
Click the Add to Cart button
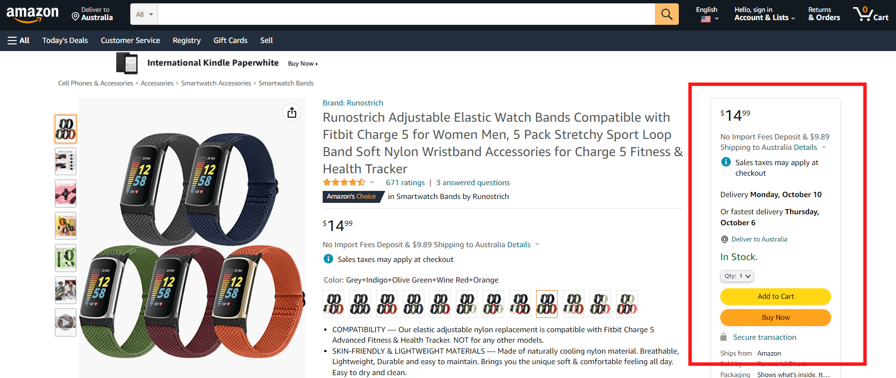coord(775,296)
